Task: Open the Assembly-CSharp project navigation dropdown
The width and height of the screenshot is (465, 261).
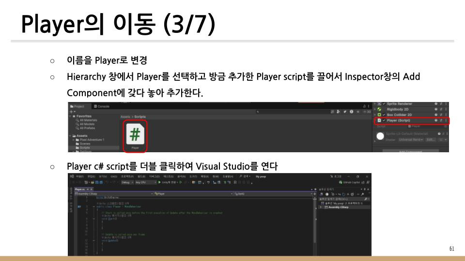Action: (x=114, y=194)
